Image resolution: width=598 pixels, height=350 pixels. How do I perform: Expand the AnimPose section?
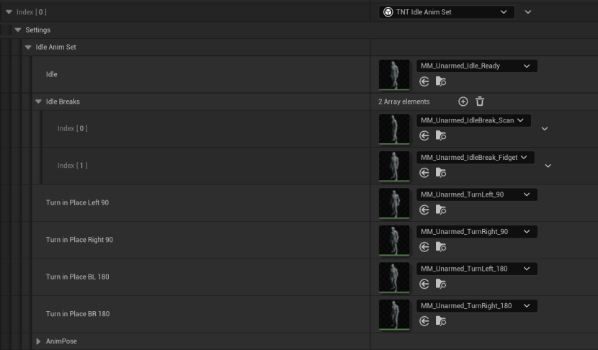tap(39, 341)
